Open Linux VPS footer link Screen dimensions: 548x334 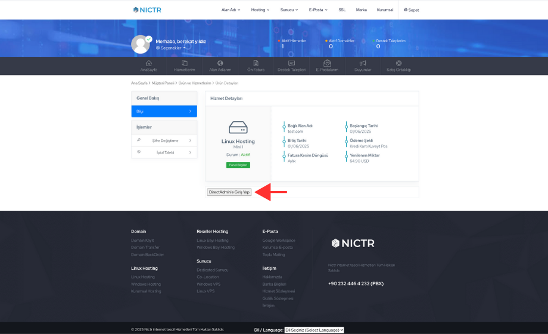(x=205, y=291)
